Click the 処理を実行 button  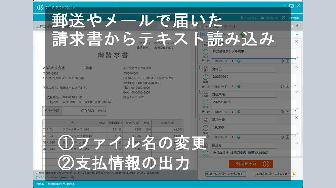pyautogui.click(x=251, y=164)
